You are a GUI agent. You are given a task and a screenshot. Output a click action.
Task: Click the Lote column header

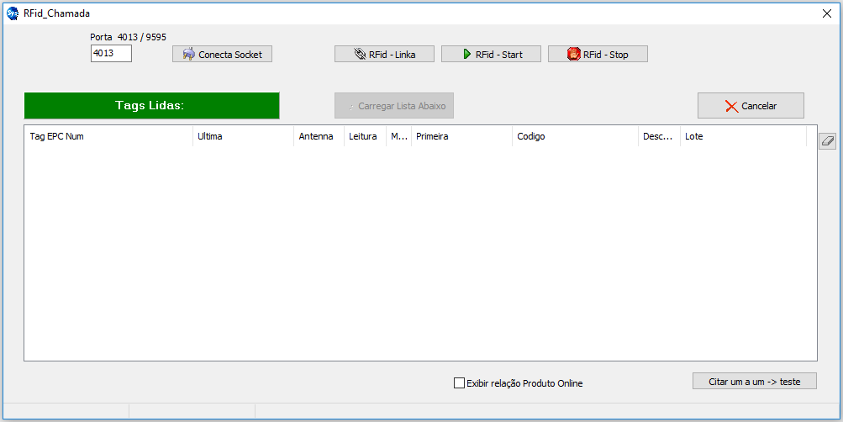click(x=742, y=136)
